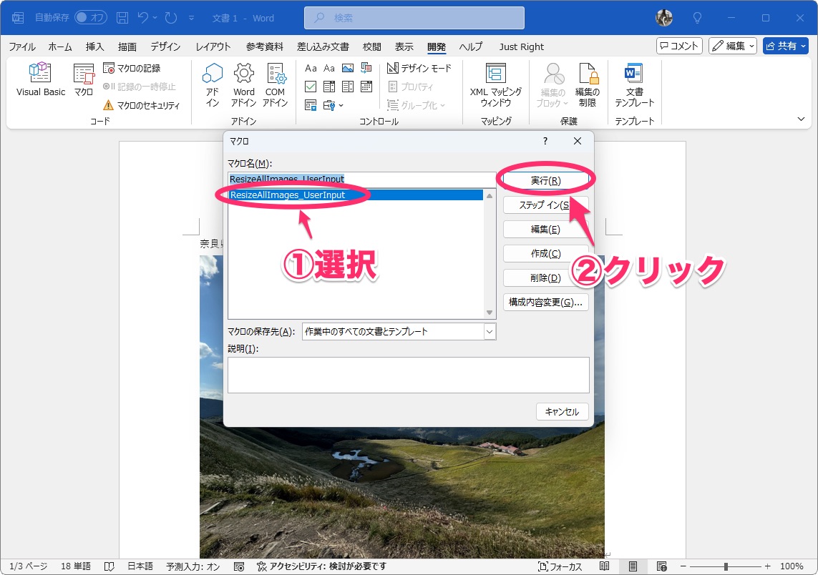Open the マクロの保存先 dropdown

[x=490, y=331]
